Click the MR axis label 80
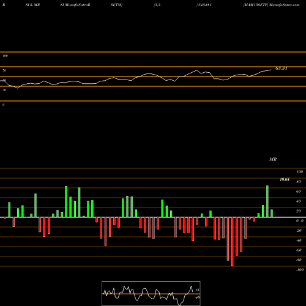This screenshot has height=306, width=306. tap(299, 182)
